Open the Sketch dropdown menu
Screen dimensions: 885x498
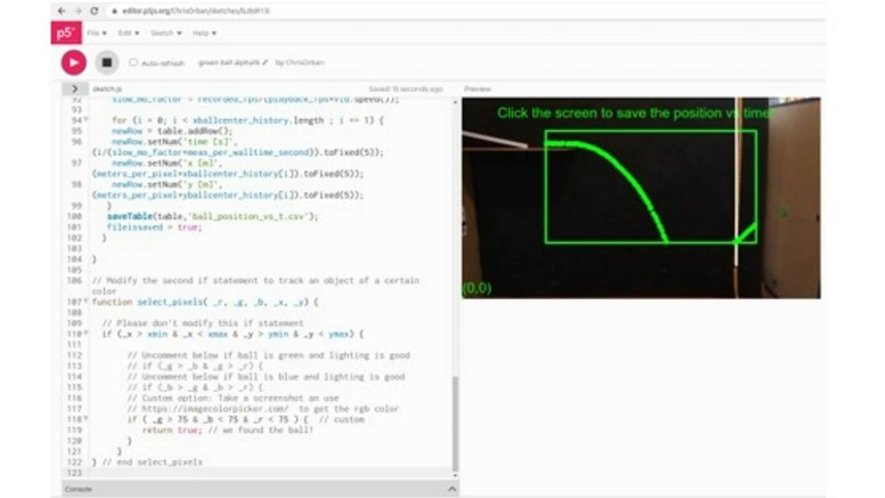[x=165, y=33]
